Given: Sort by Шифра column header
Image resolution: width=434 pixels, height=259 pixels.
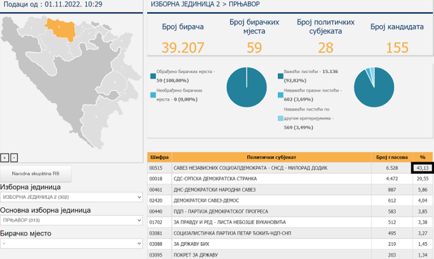Looking at the screenshot, I should [x=159, y=157].
